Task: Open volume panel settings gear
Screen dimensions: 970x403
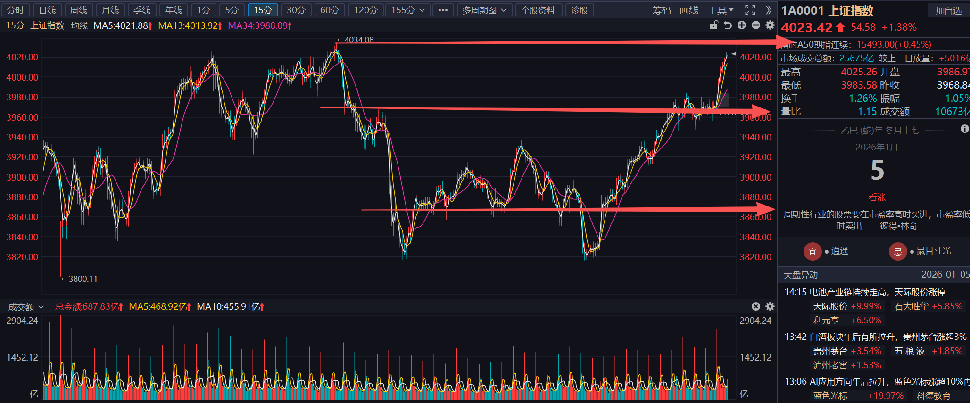Action: pyautogui.click(x=770, y=306)
